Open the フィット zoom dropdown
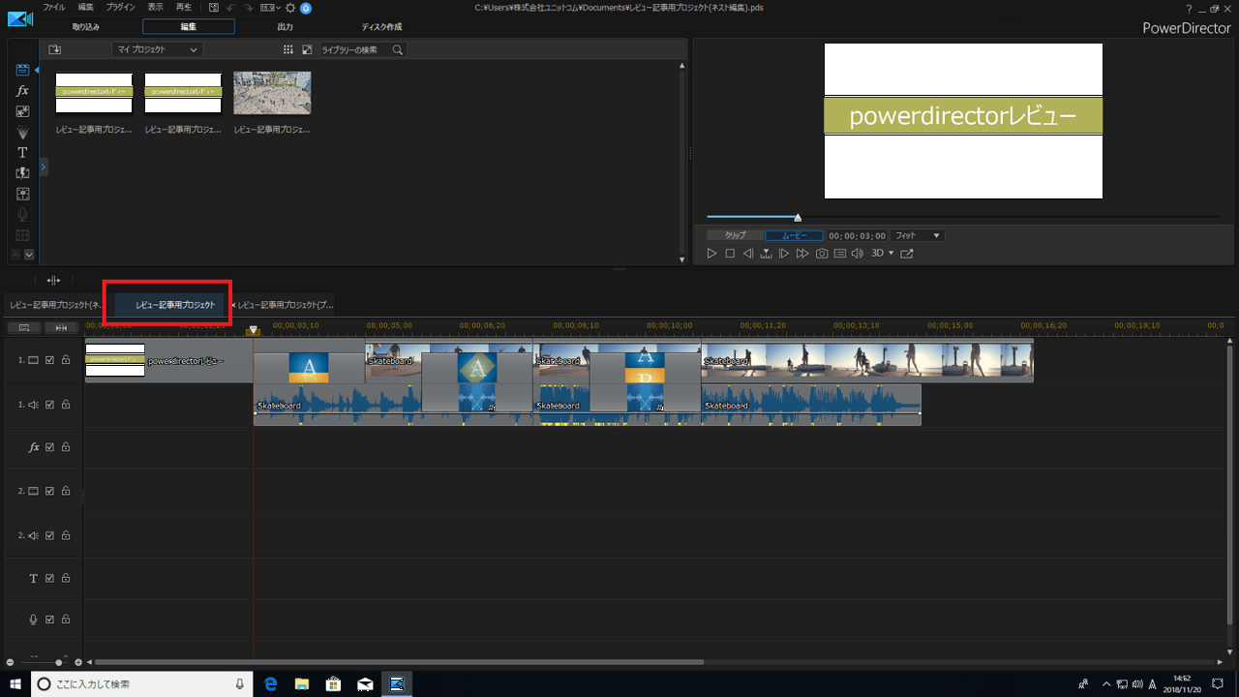Screen dimensions: 1239x697 click(918, 235)
